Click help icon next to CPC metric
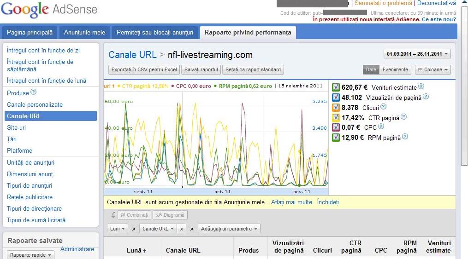468x259 pixels. click(x=381, y=127)
